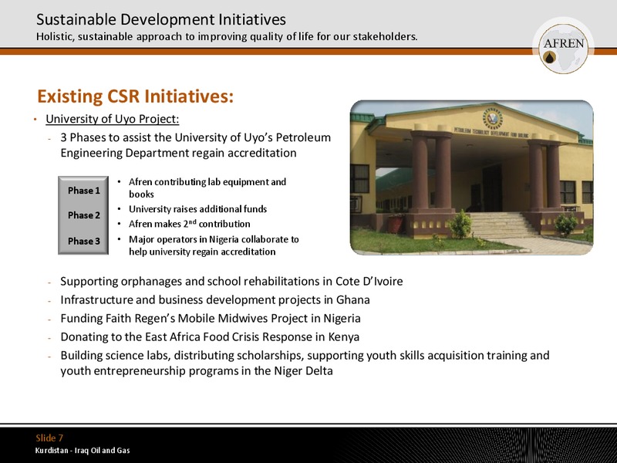Screen dimensions: 617x463
Task: Click the 'Holistic, sustainable approach' subtitle
Action: point(227,36)
